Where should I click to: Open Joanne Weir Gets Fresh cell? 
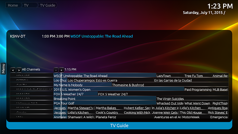165,112
